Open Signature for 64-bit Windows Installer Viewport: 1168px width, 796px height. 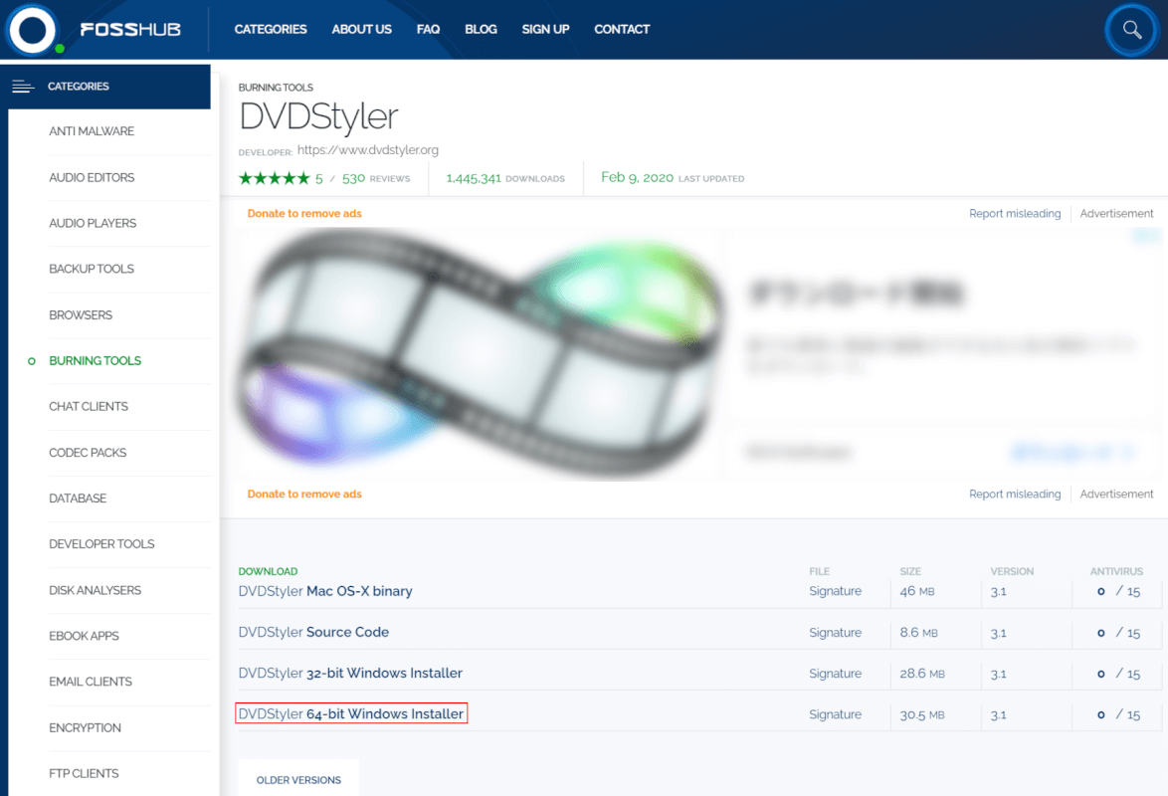835,714
